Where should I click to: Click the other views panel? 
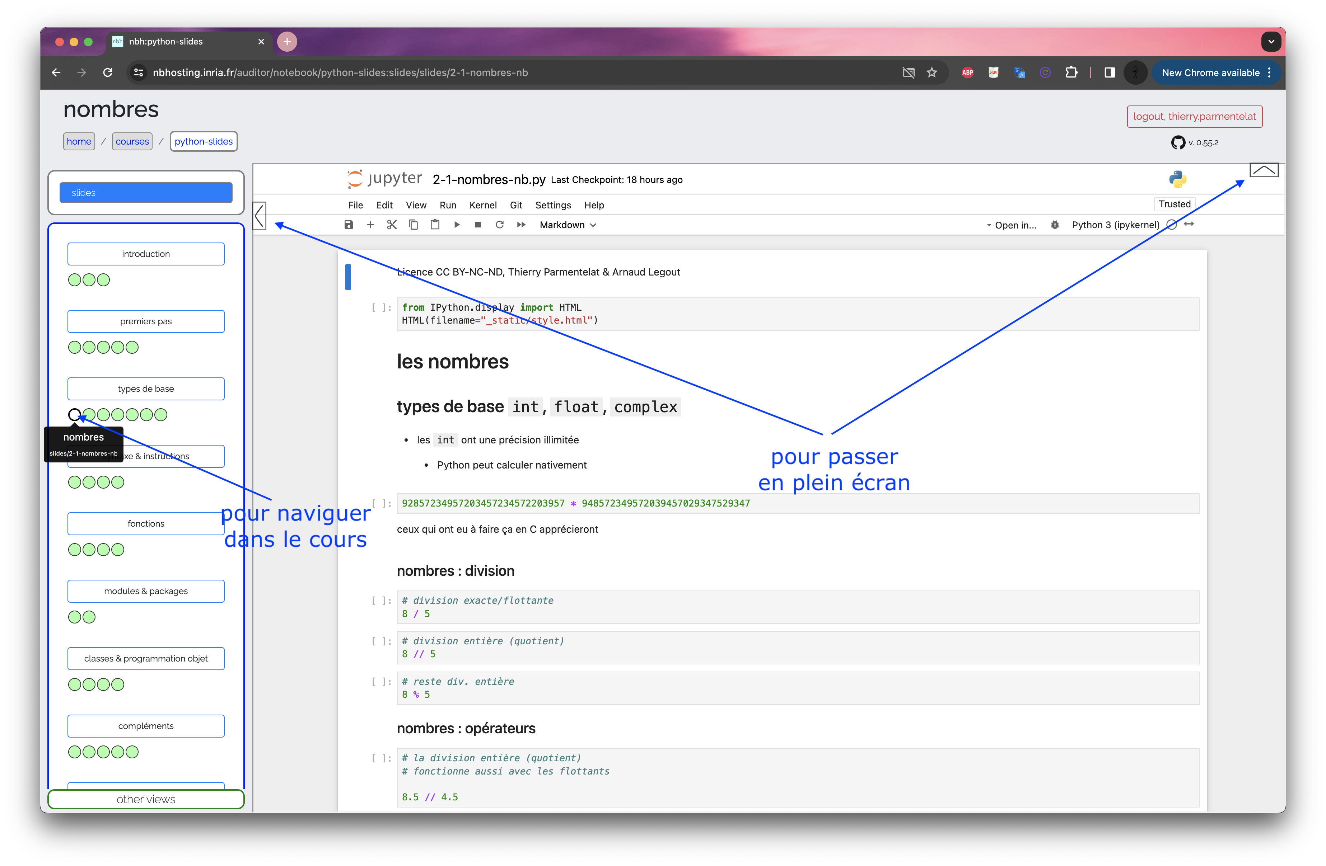146,799
